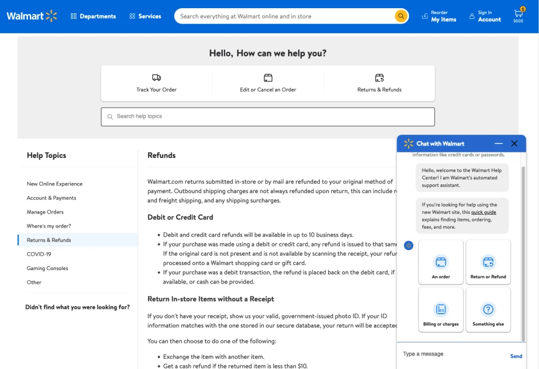Choose Return or Refund chat option
The height and width of the screenshot is (369, 539).
488,262
